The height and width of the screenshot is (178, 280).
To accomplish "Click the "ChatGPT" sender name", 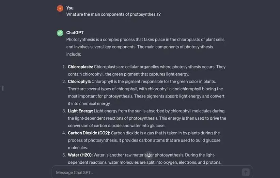I will [75, 33].
